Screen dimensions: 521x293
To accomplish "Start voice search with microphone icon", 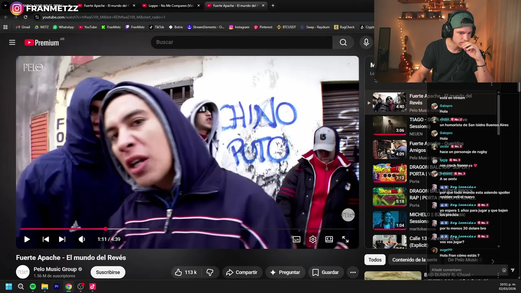I will pyautogui.click(x=366, y=42).
